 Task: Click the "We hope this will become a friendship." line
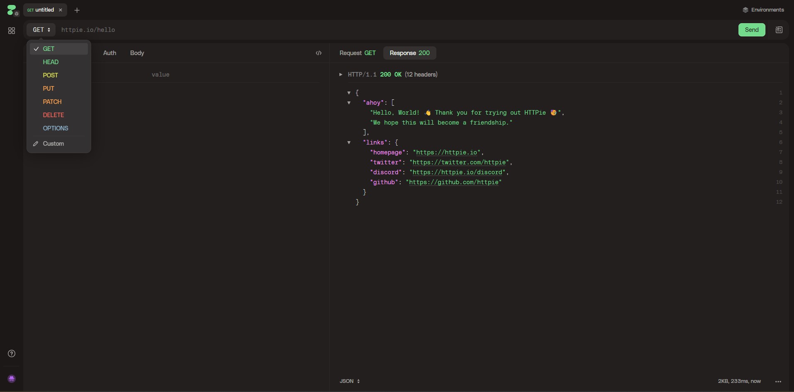coord(441,123)
